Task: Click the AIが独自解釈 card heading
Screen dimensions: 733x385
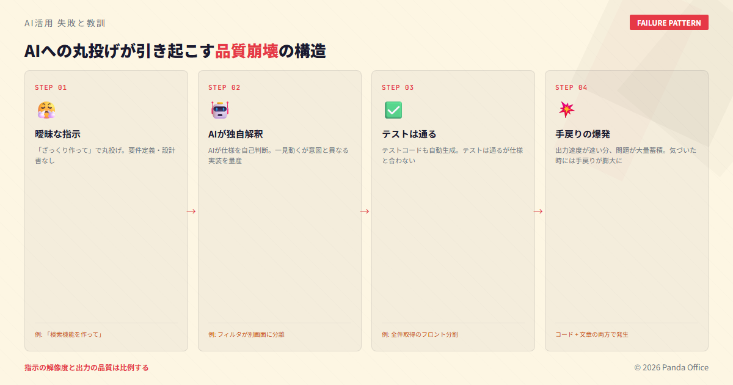Action: [235, 134]
